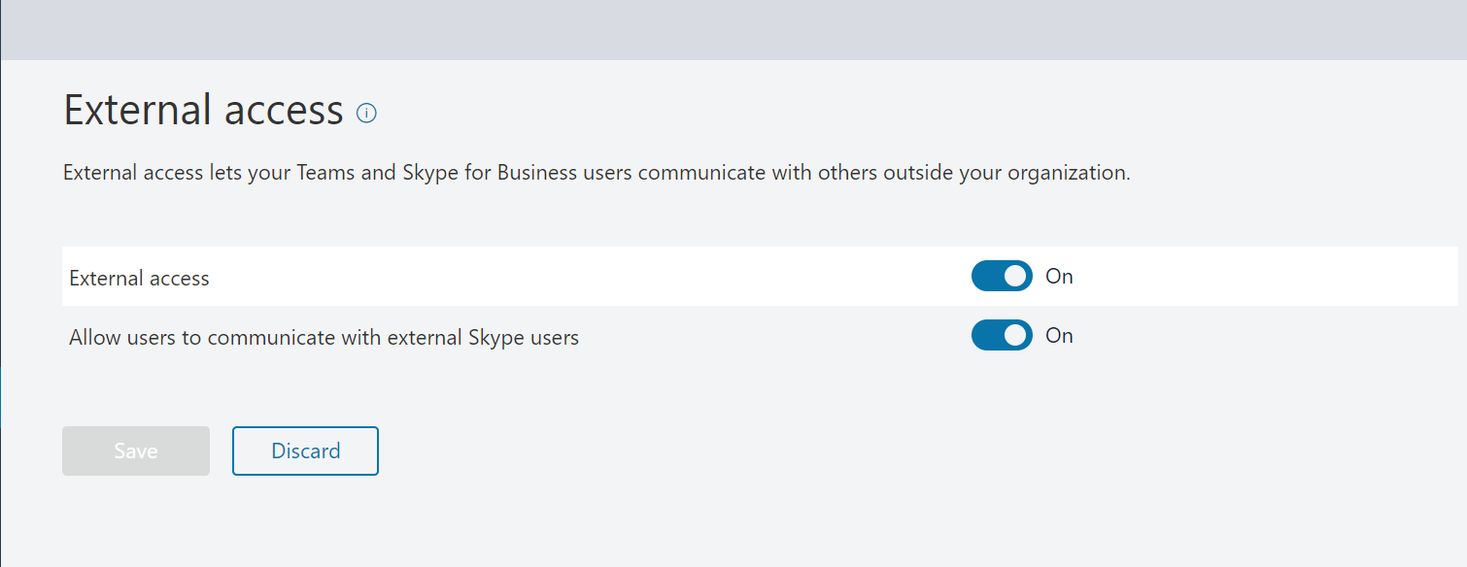Click empty space in the Skype users row

pyautogui.click(x=777, y=336)
